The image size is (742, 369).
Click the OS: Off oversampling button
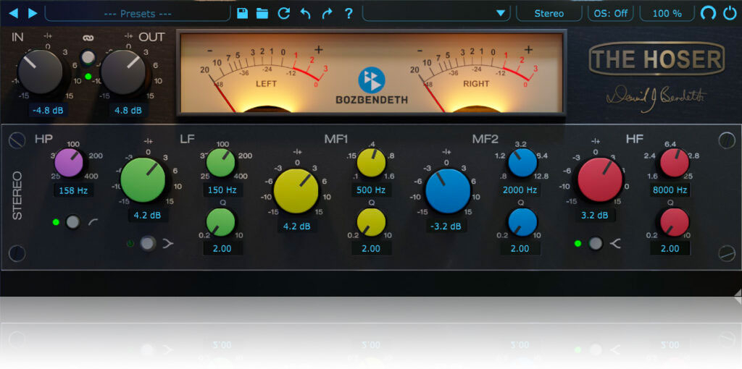(610, 13)
